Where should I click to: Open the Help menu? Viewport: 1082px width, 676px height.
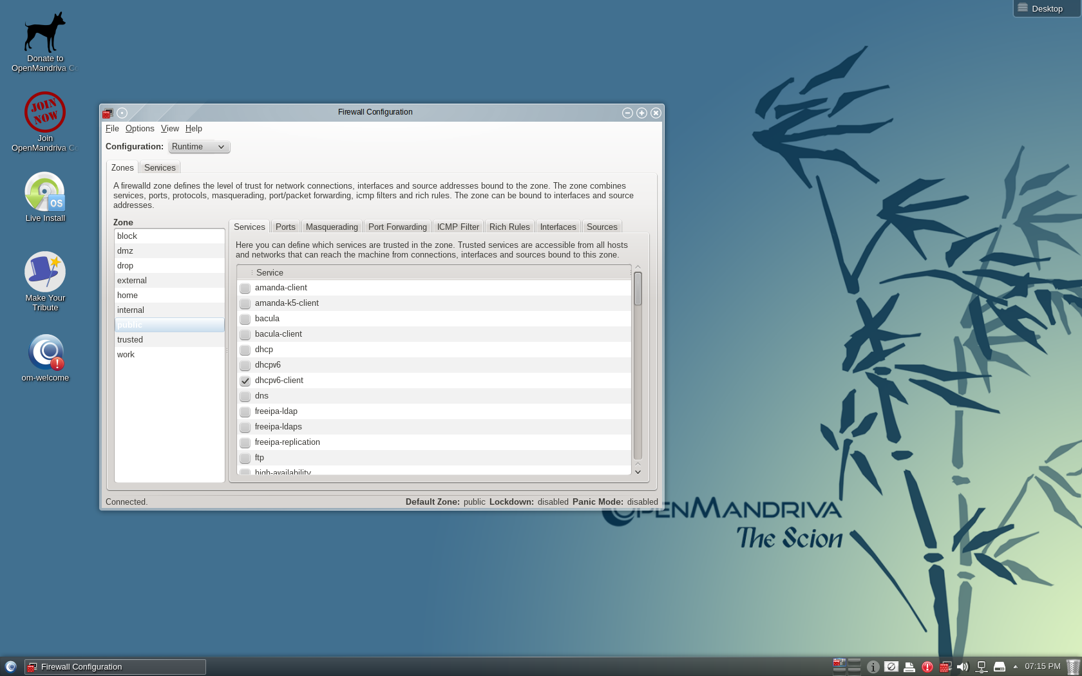tap(194, 129)
